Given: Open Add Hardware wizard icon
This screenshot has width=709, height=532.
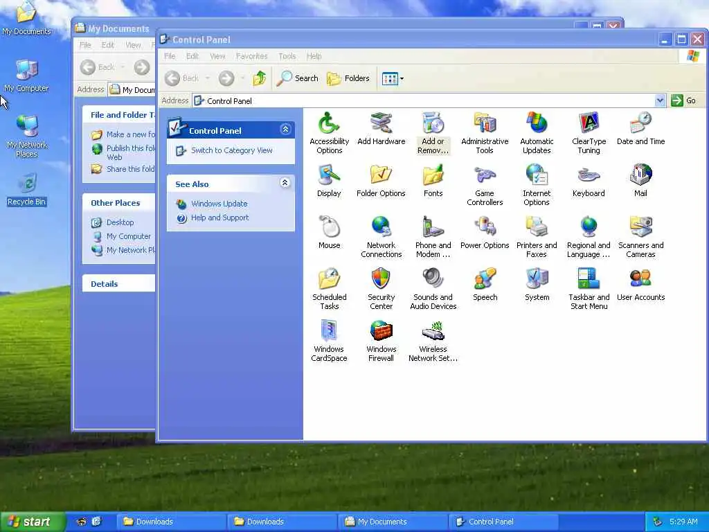Looking at the screenshot, I should point(382,129).
